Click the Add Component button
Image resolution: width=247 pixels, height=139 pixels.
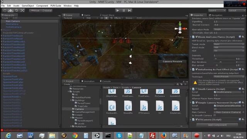coord(217,125)
